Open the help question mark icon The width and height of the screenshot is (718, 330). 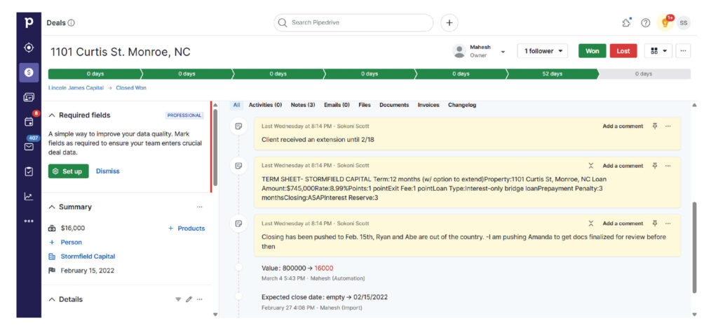pos(646,23)
